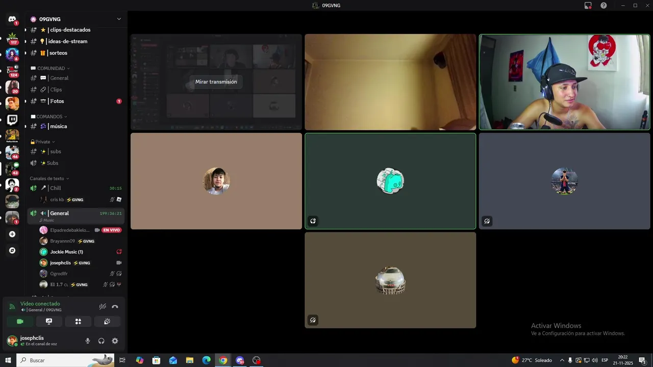
Task: Open Discord direct messages home icon
Action: point(12,19)
